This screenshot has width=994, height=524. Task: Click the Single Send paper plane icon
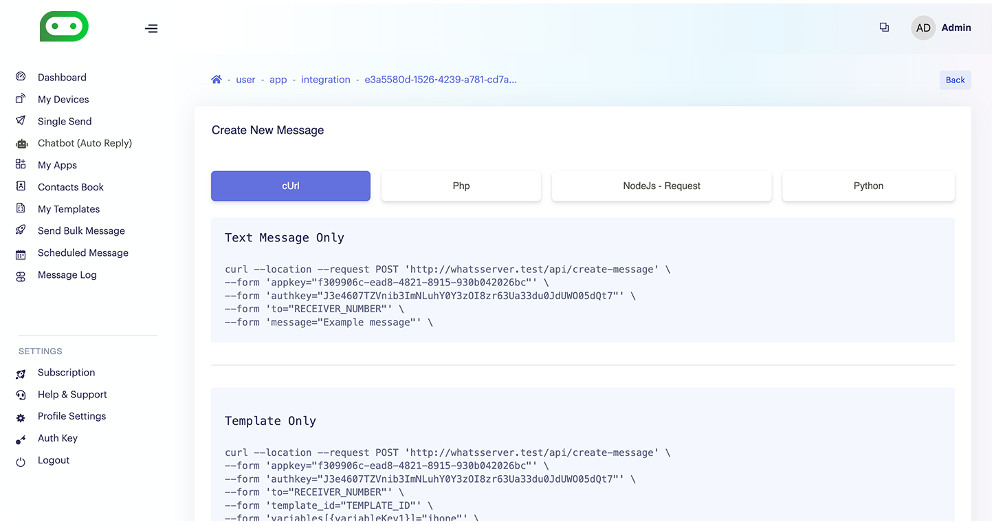[21, 121]
